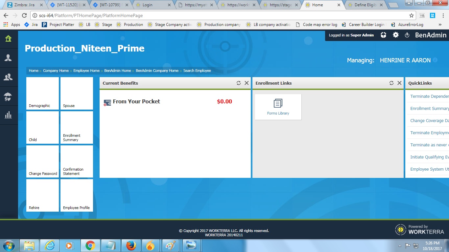The image size is (449, 252).
Task: Switch to the Zimbra browser tab
Action: coord(23,5)
